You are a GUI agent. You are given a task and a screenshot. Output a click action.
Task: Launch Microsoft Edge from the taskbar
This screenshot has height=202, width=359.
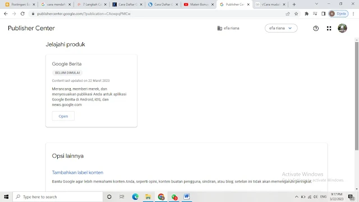(x=135, y=197)
